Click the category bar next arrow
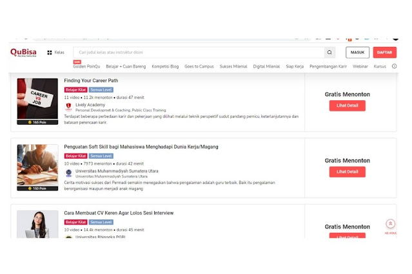This screenshot has height=274, width=412. pos(394,66)
